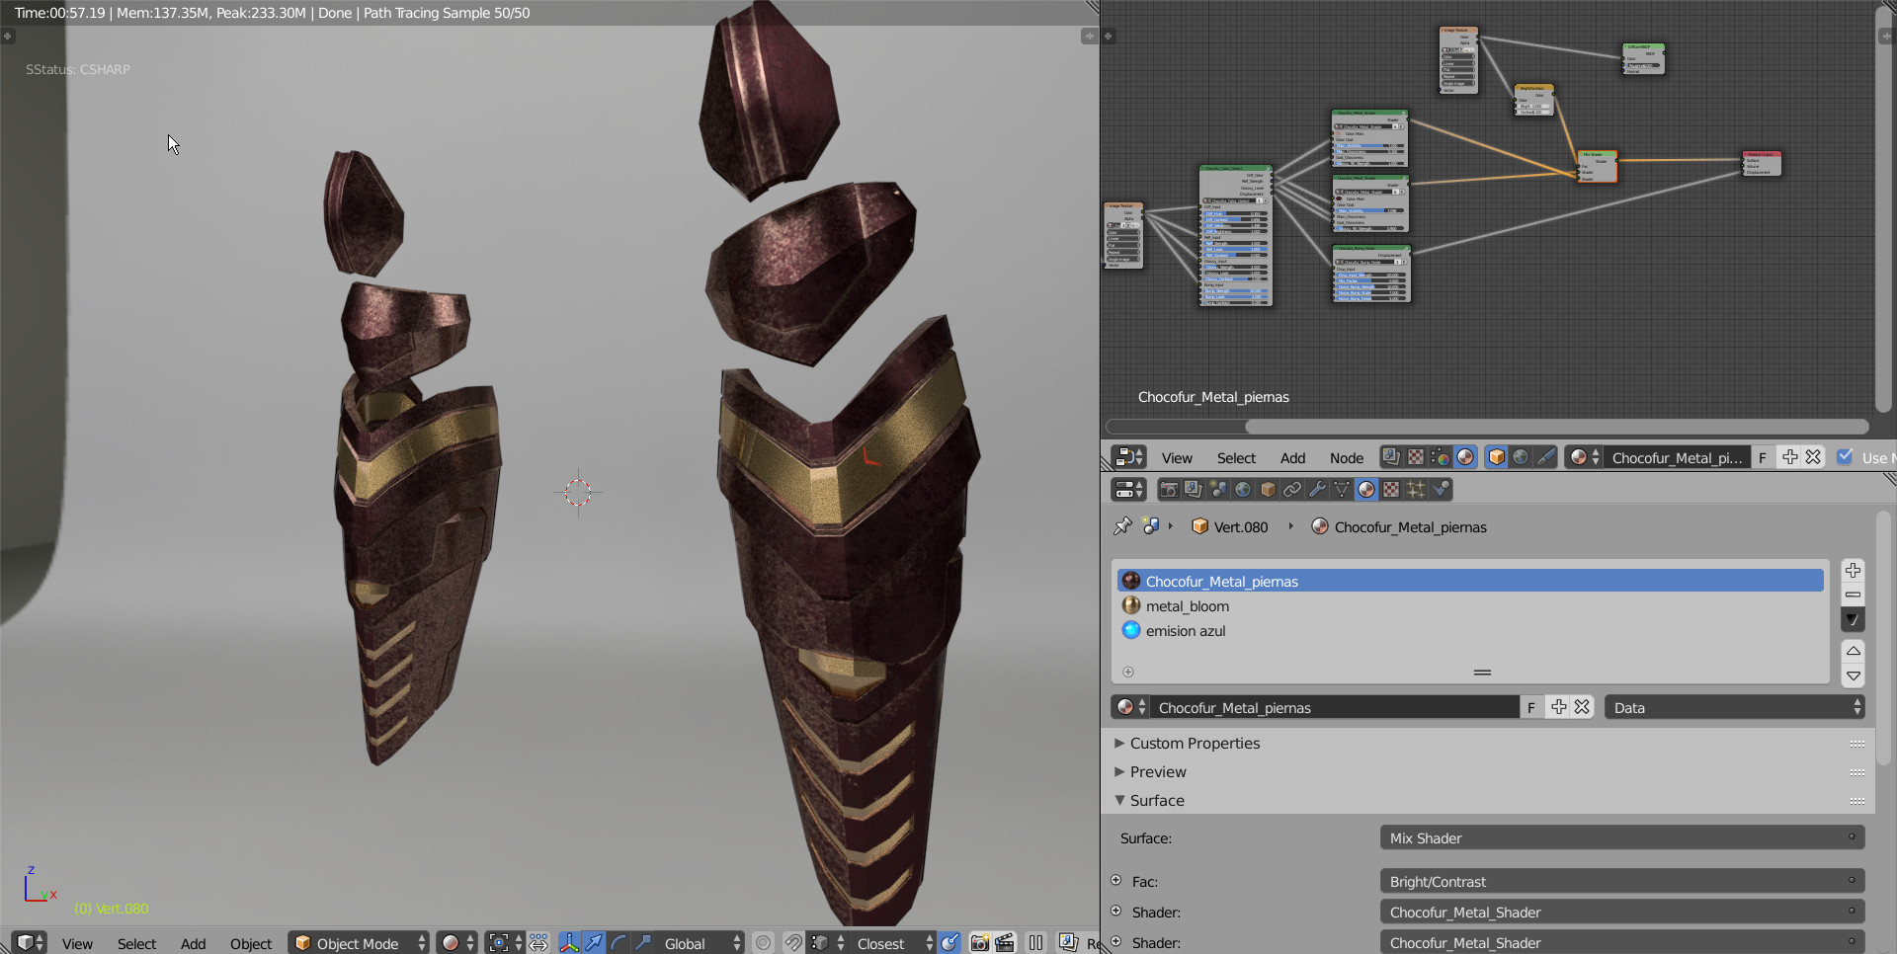Open the Texture properties tab (checkerboard)
Viewport: 1897px width, 954px height.
pyautogui.click(x=1391, y=490)
